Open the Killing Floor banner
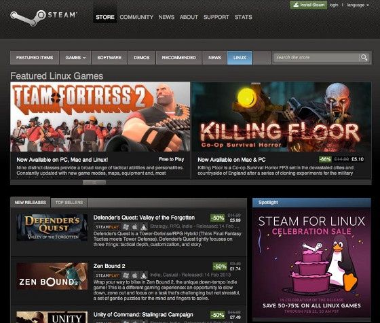This screenshot has height=323, width=380. [282, 117]
